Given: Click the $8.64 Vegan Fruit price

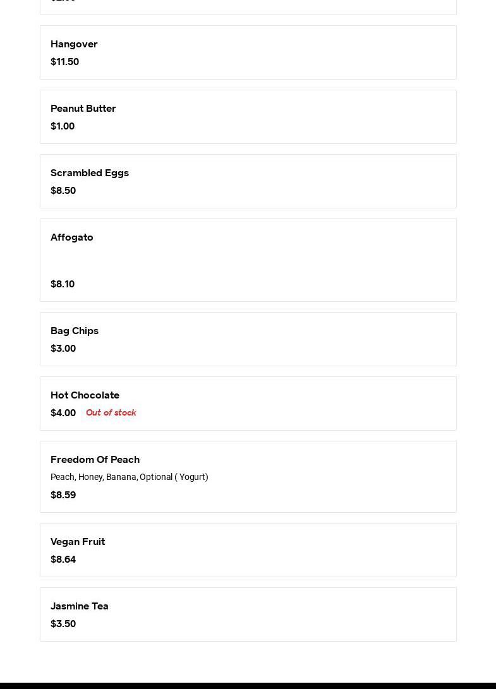Looking at the screenshot, I should click(x=63, y=560).
